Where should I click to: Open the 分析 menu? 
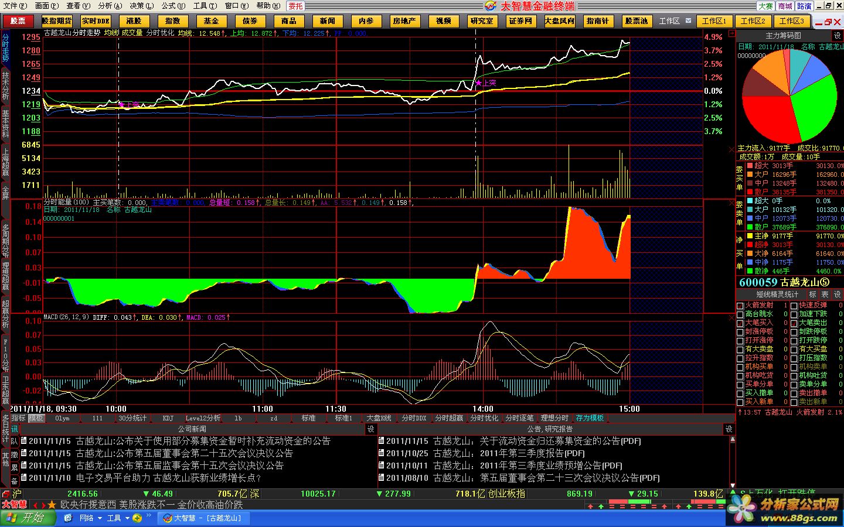coord(110,6)
